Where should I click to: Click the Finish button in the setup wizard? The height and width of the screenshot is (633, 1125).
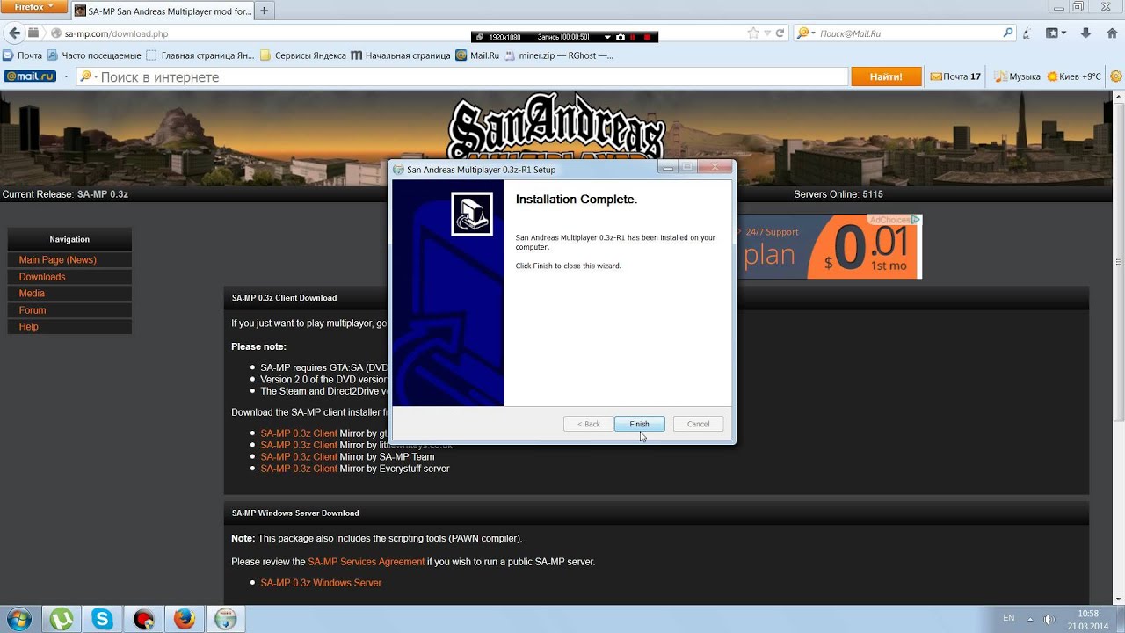tap(639, 424)
